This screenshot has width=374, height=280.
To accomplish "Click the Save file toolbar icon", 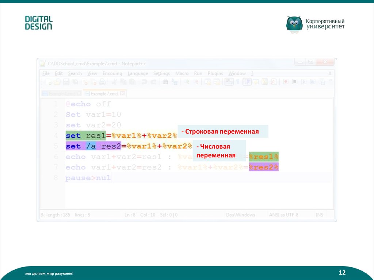I will [66, 82].
